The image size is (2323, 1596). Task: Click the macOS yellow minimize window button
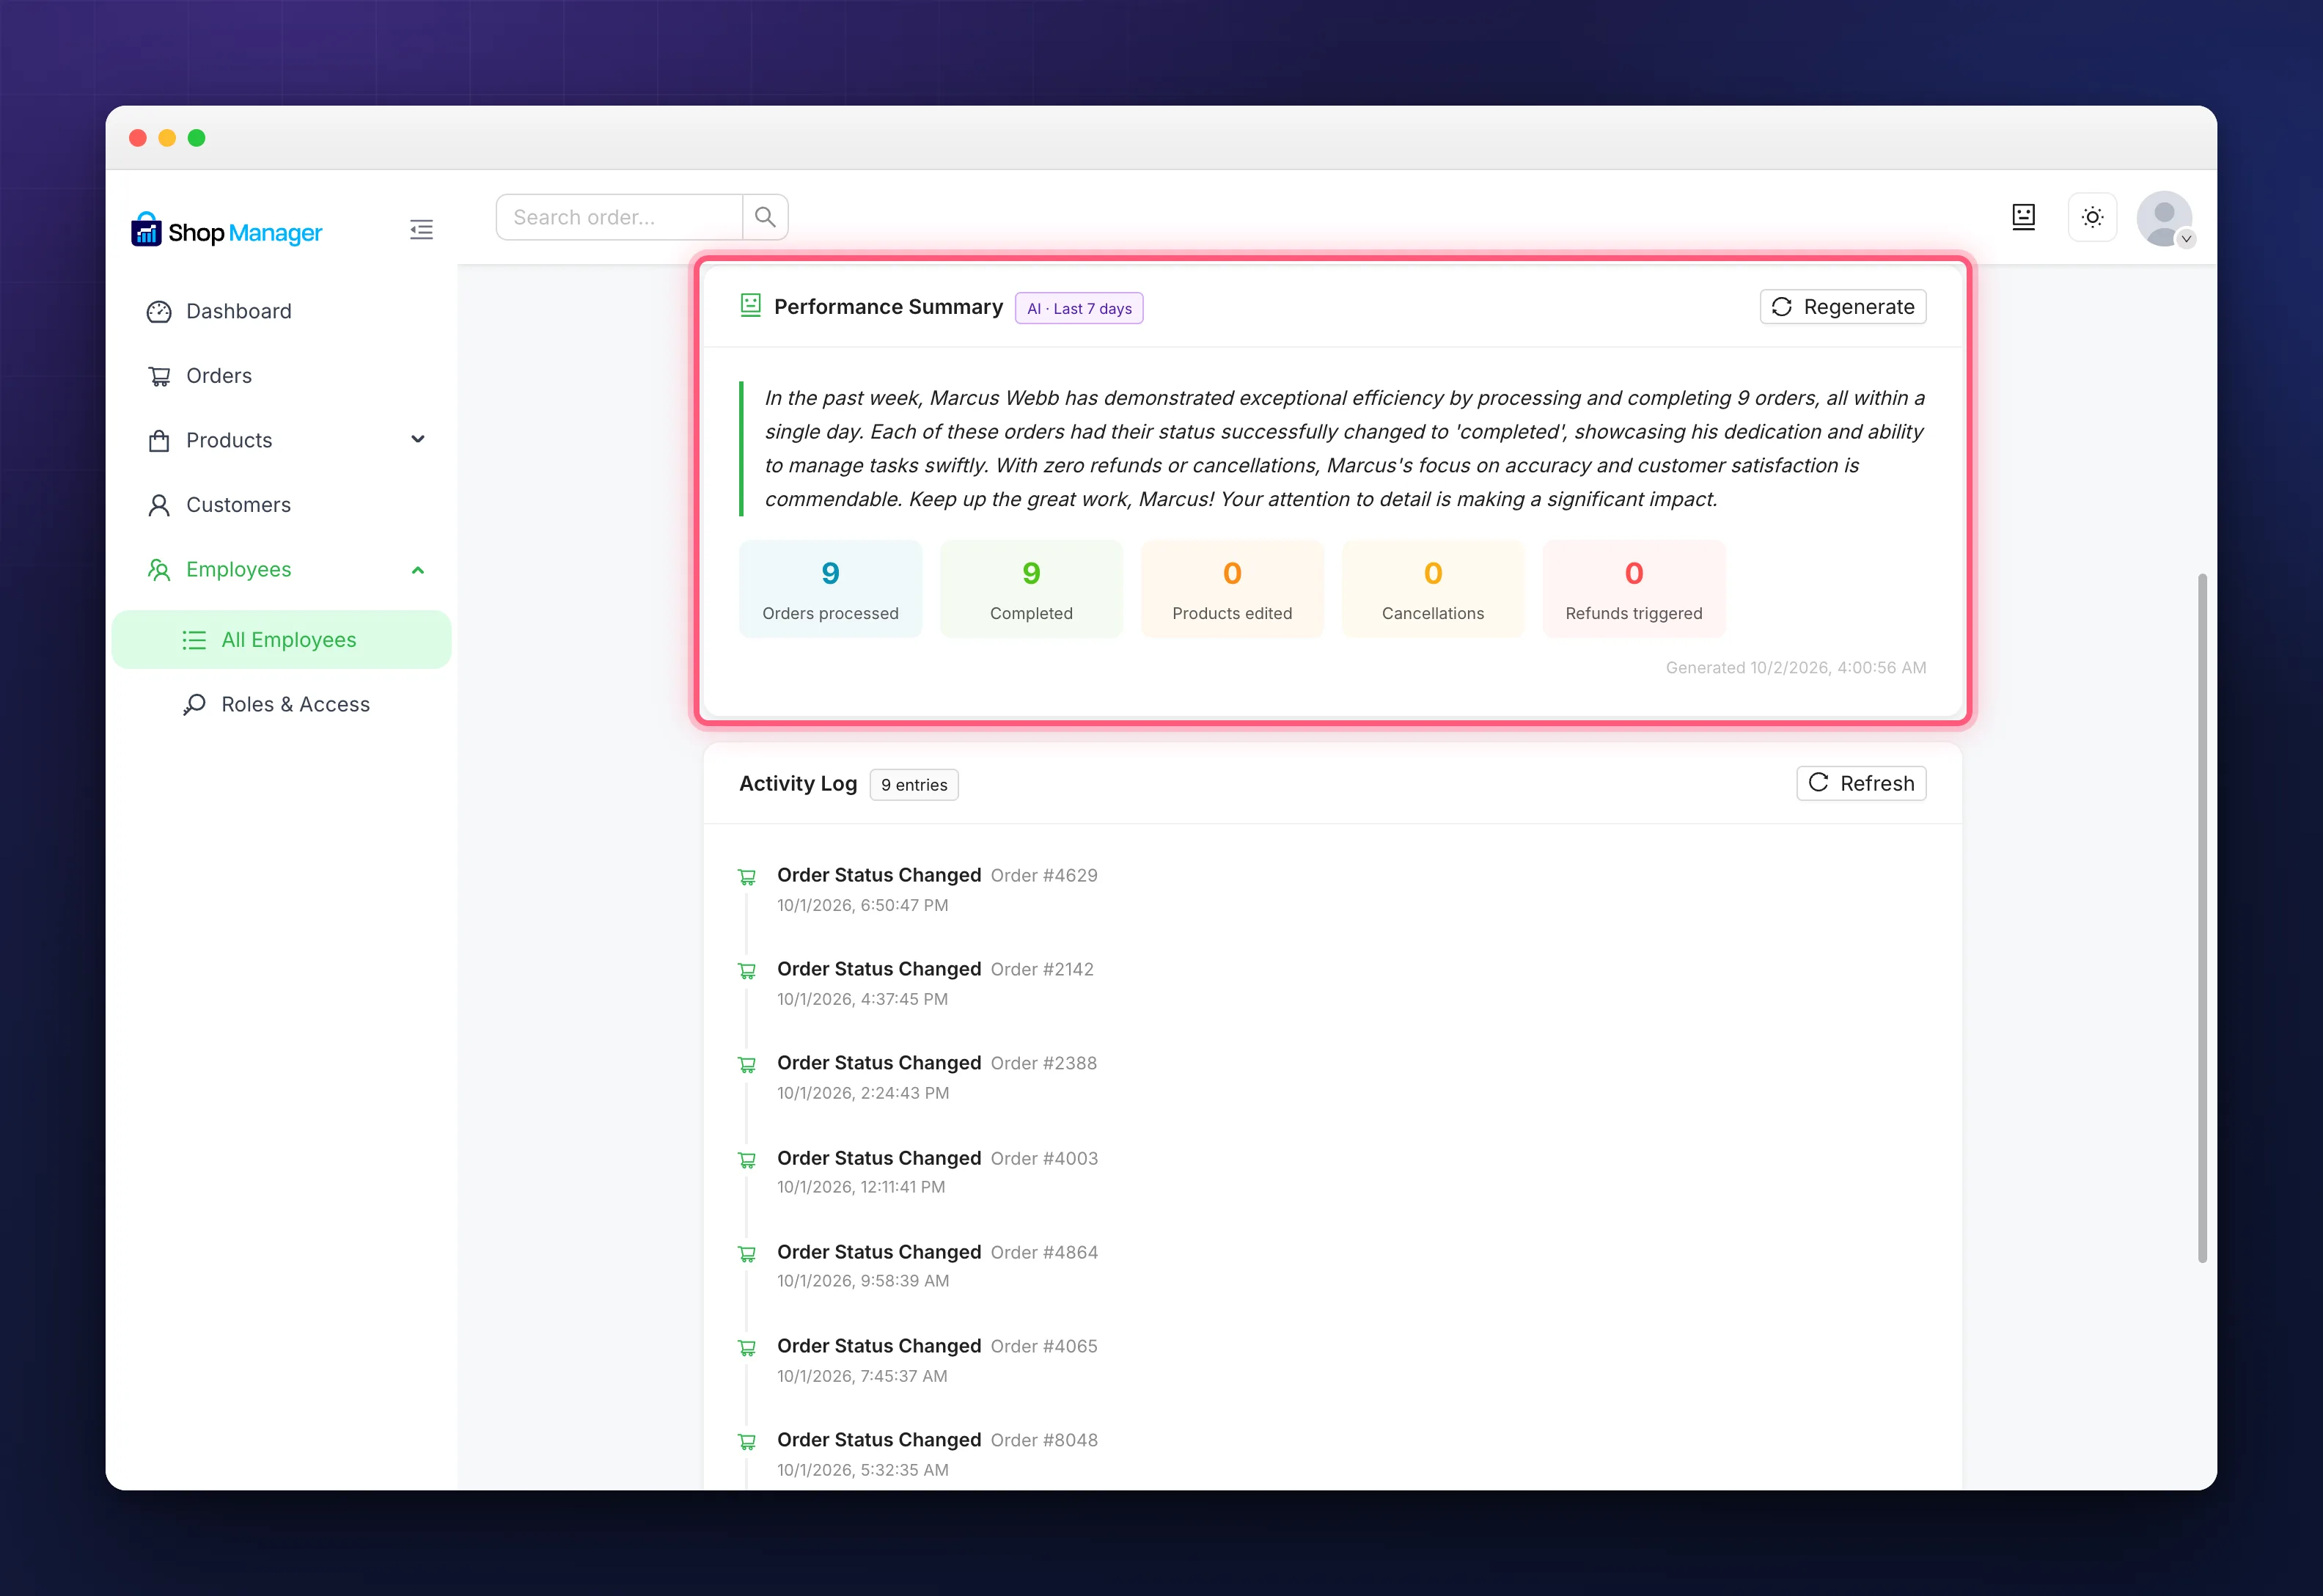point(167,138)
